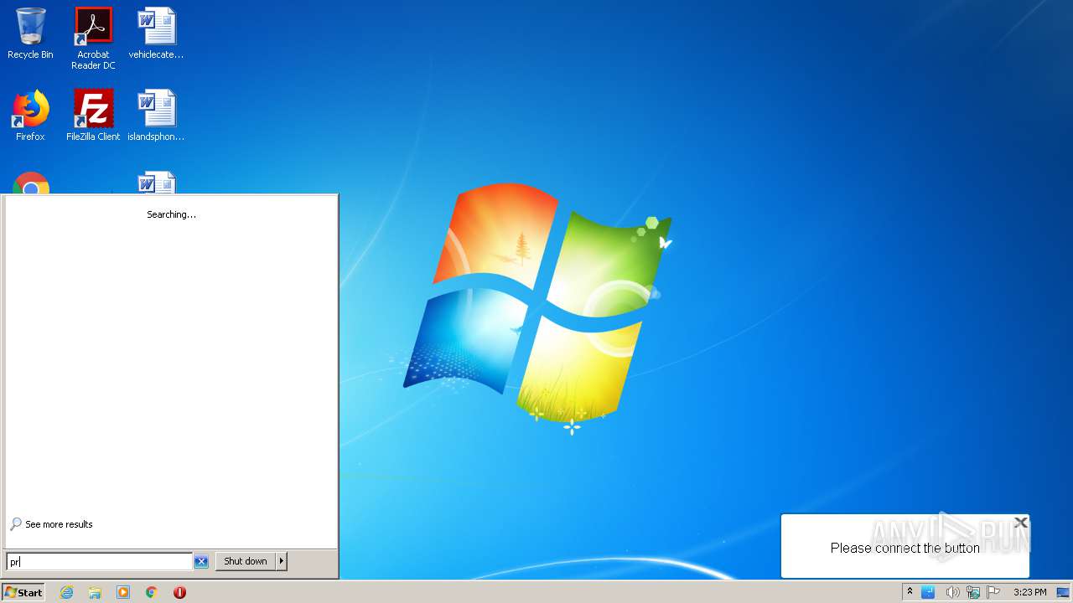Viewport: 1073px width, 603px height.
Task: Expand the Shut down options arrow
Action: coord(282,561)
